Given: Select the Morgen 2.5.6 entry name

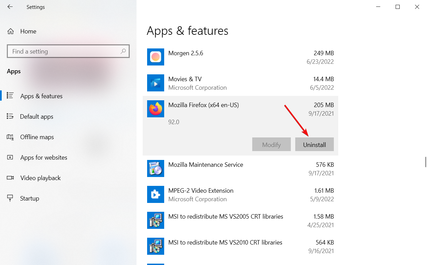Looking at the screenshot, I should (186, 53).
